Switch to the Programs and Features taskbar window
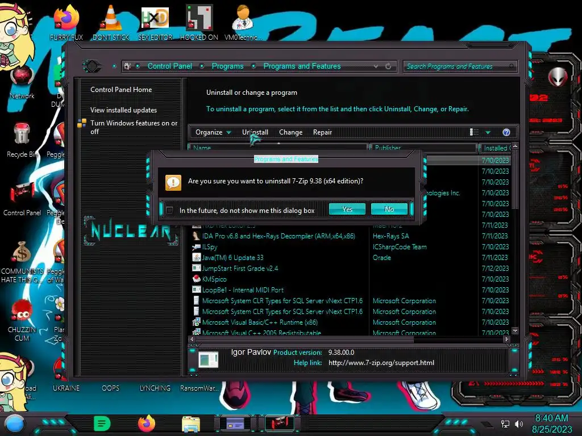Image resolution: width=582 pixels, height=436 pixels. pyautogui.click(x=235, y=424)
